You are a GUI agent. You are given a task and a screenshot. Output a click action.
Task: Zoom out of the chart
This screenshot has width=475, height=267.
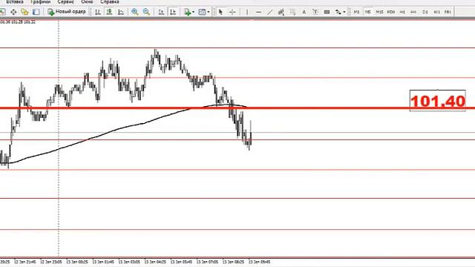click(x=146, y=12)
